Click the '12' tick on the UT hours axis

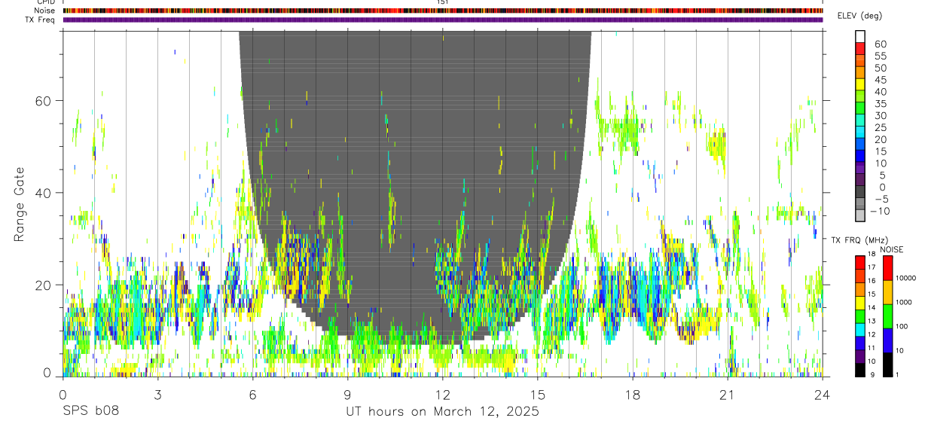click(443, 395)
